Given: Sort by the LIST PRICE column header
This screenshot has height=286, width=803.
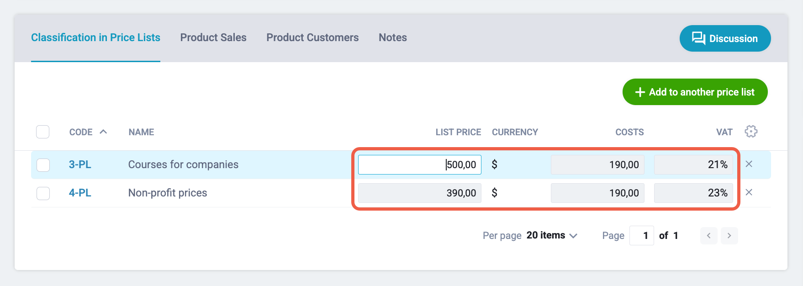Looking at the screenshot, I should pos(458,132).
